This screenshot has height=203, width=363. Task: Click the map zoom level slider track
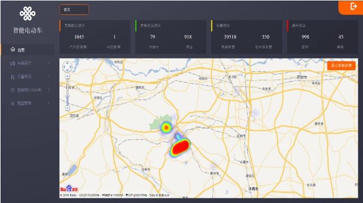point(68,92)
